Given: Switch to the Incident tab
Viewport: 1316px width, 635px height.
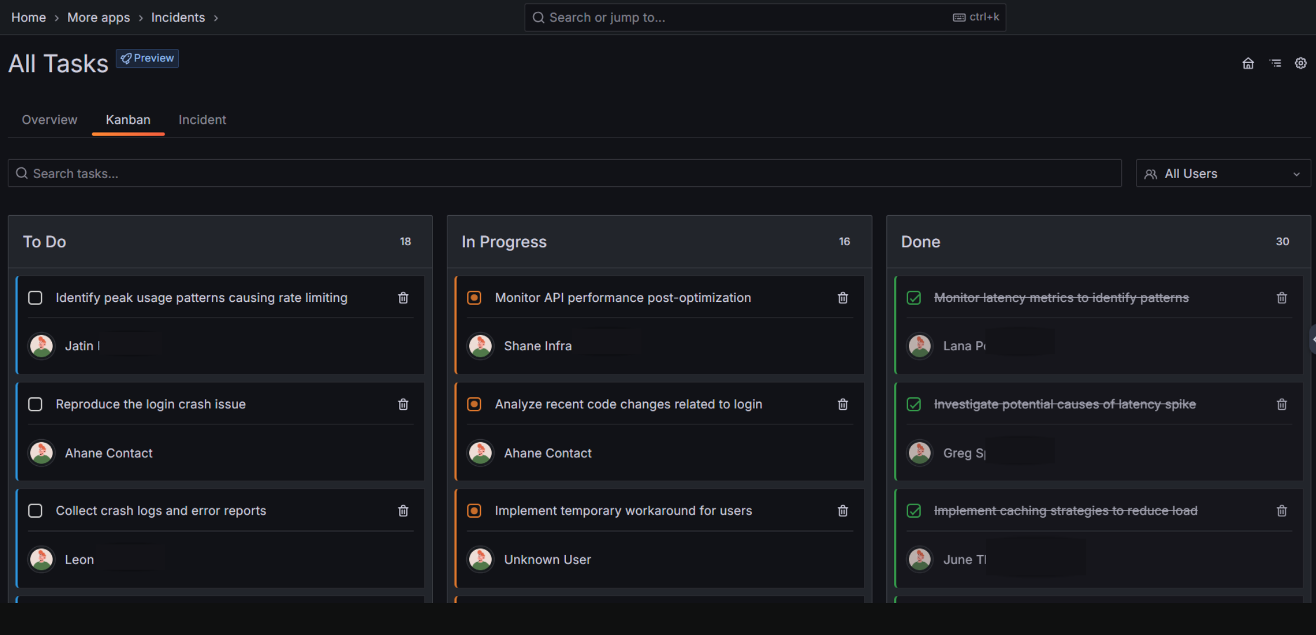Looking at the screenshot, I should [x=202, y=120].
